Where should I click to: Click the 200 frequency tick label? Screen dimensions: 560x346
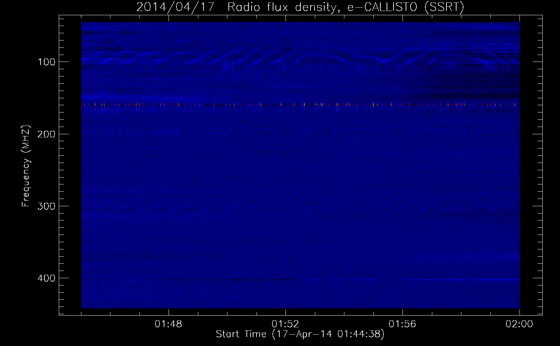(x=46, y=134)
